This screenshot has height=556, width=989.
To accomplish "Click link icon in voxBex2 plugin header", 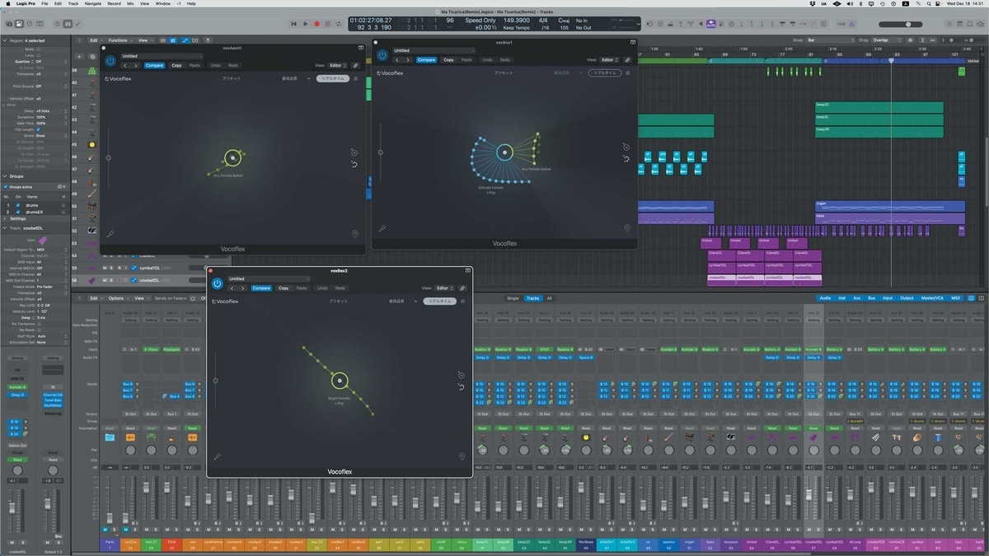I will click(x=463, y=288).
